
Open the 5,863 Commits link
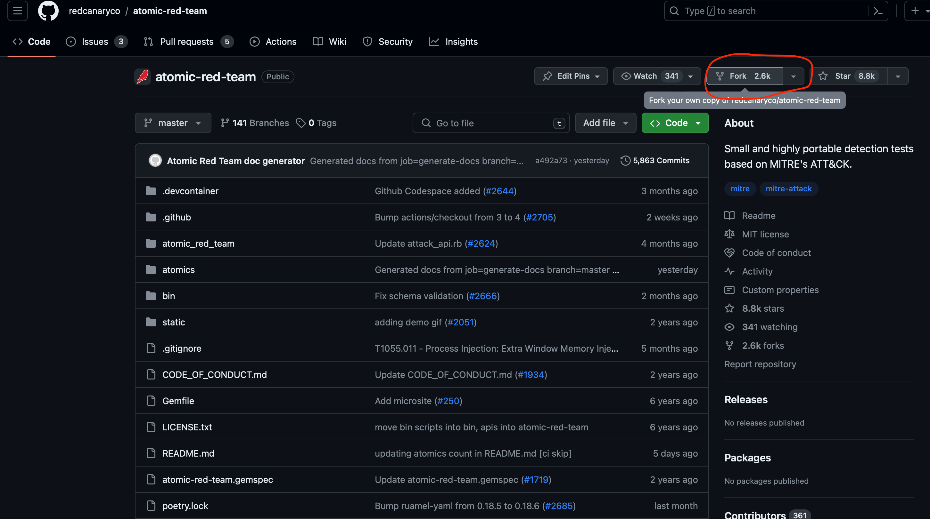tap(655, 161)
